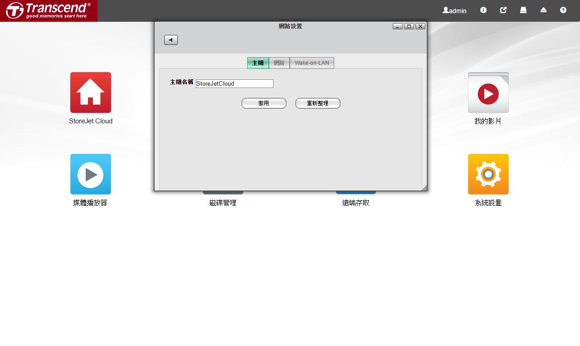Switch to the 網路 tab
580x346 pixels.
coord(279,63)
